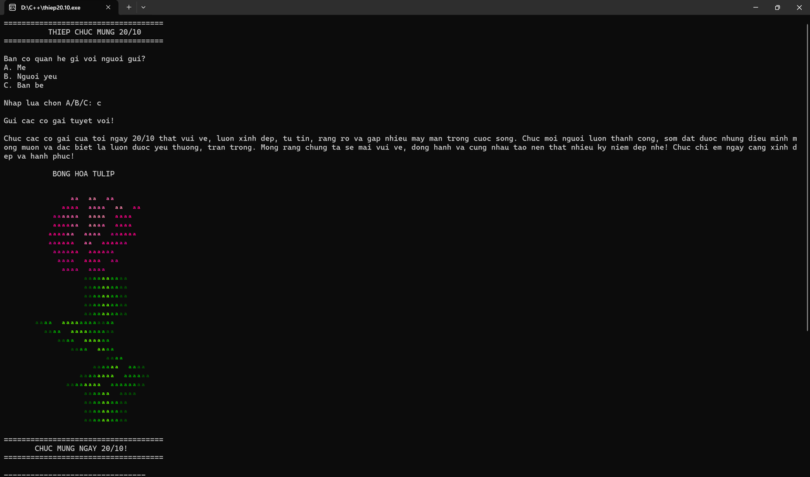Viewport: 810px width, 477px height.
Task: Open a new terminal tab
Action: click(129, 8)
